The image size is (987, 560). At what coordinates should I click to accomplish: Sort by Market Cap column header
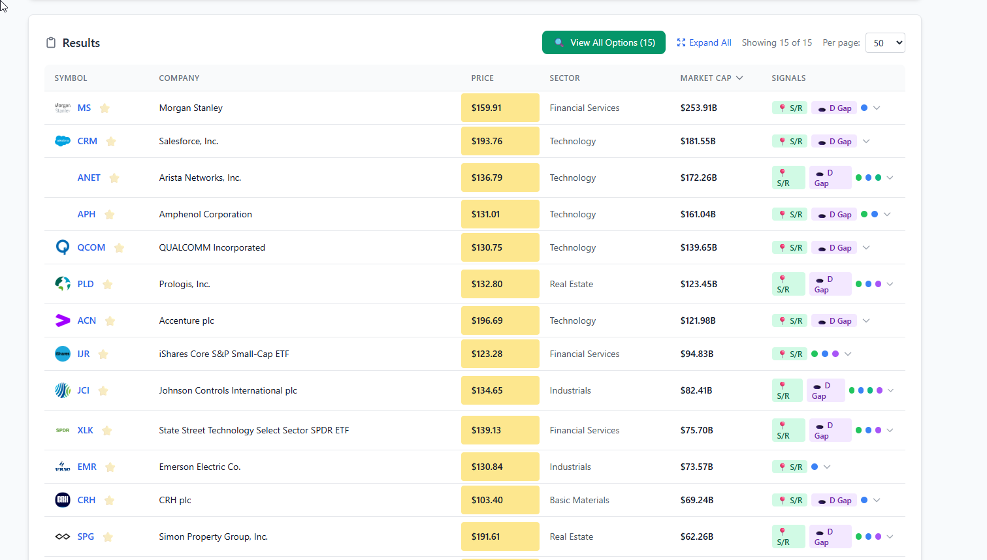click(711, 78)
